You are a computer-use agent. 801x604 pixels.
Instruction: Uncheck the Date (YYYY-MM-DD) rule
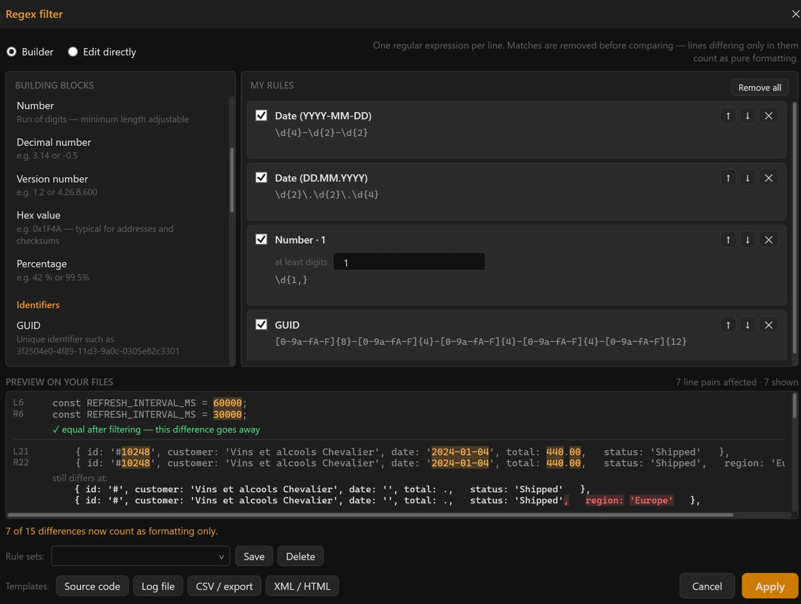point(261,115)
